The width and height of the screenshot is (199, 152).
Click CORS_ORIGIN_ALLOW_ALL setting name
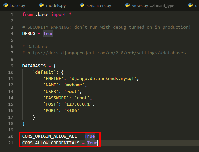[x=49, y=136]
